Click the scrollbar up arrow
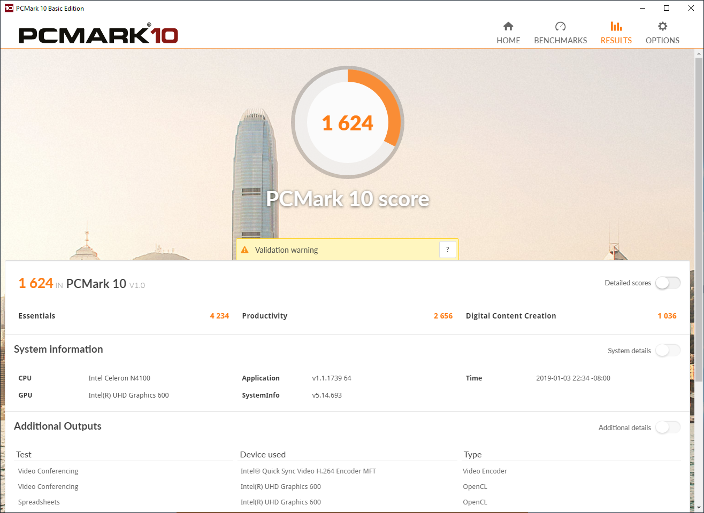The image size is (704, 513). click(699, 53)
